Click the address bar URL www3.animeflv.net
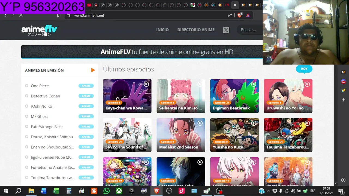This screenshot has height=196, width=349. coord(89,16)
